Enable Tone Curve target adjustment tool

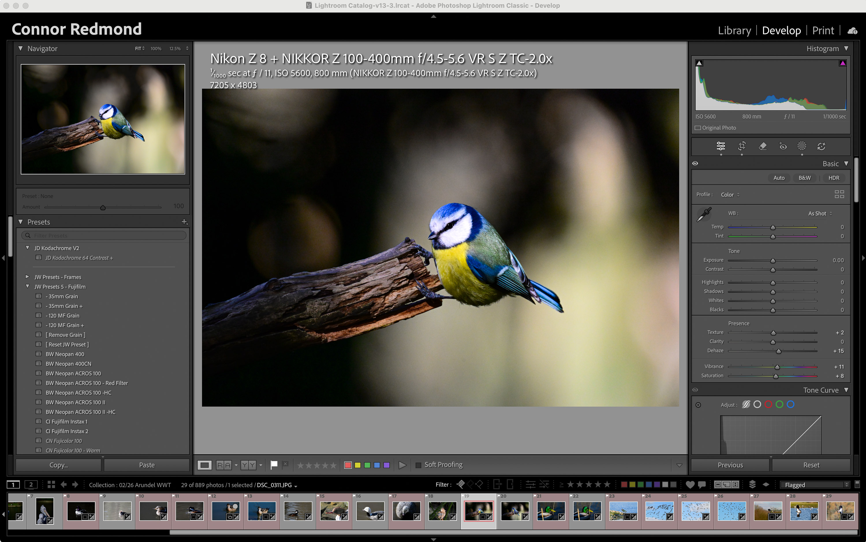[x=698, y=405]
